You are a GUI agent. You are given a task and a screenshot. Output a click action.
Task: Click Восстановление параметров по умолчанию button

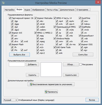(51, 84)
